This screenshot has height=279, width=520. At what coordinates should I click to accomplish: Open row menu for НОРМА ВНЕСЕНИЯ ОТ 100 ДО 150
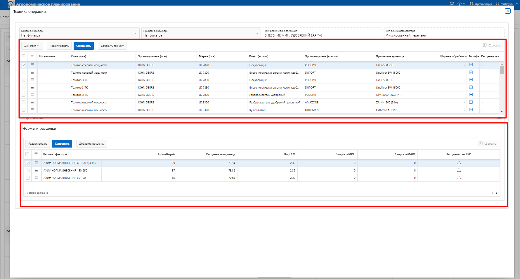click(x=36, y=163)
